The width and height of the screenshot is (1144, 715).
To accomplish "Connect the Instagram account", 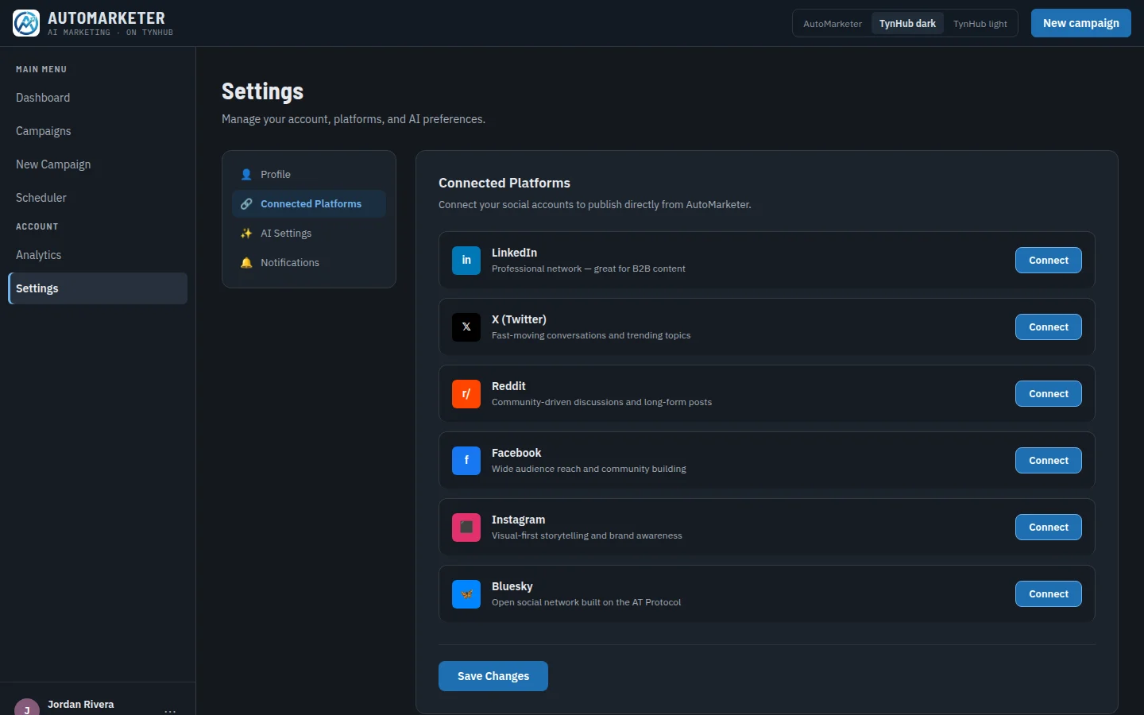I will [x=1049, y=528].
